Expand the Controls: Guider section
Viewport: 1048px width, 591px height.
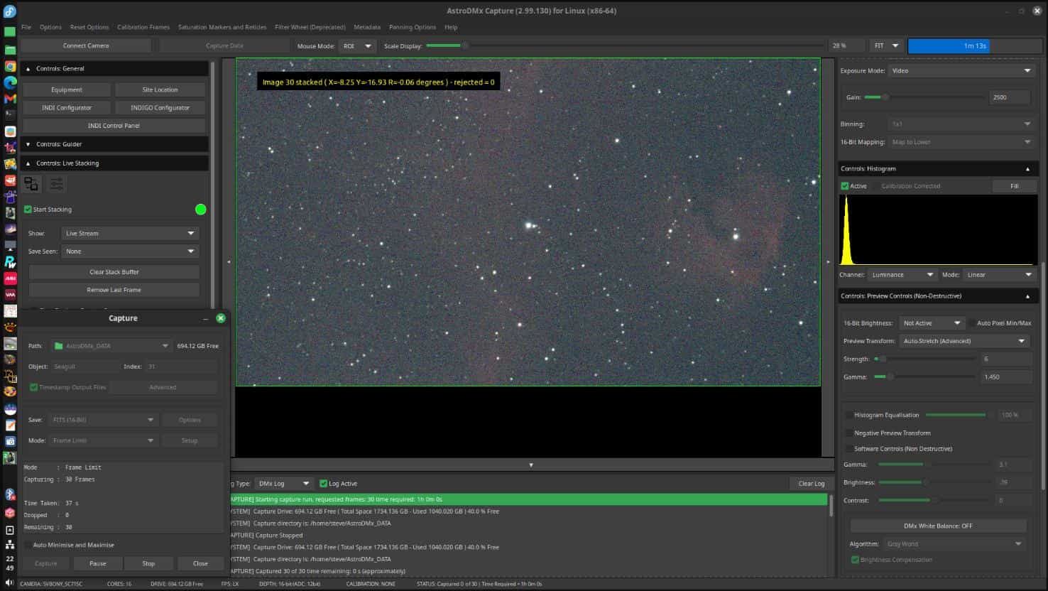point(59,144)
